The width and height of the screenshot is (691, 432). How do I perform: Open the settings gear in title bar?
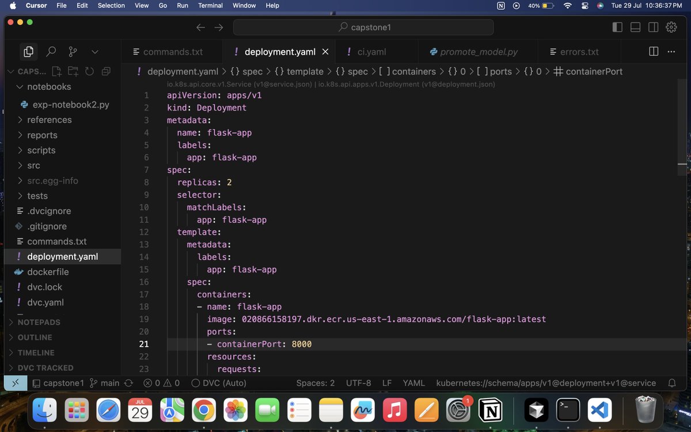coord(671,27)
